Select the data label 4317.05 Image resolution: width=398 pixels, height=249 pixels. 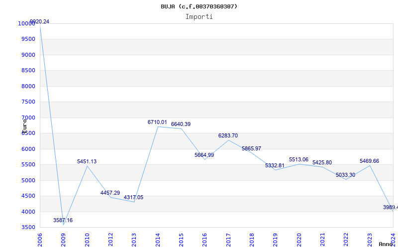coord(133,197)
